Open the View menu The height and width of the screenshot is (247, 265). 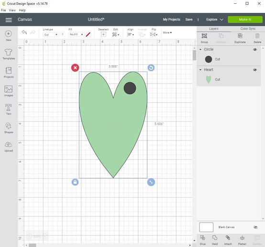click(12, 11)
